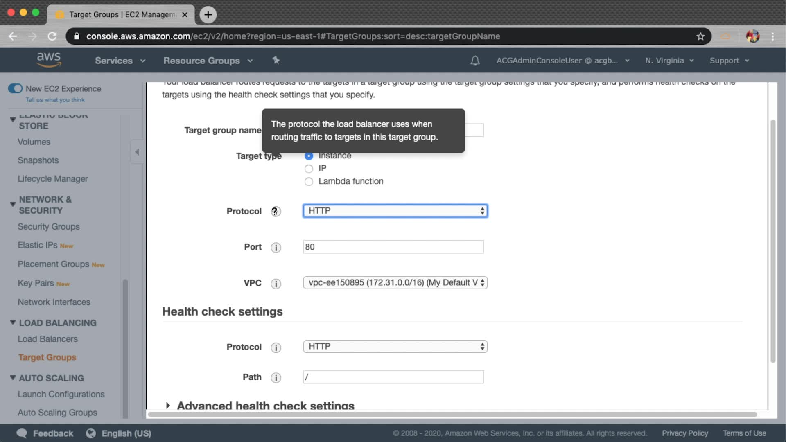Click the Port info icon
Screen dimensions: 786x442
pyautogui.click(x=276, y=248)
